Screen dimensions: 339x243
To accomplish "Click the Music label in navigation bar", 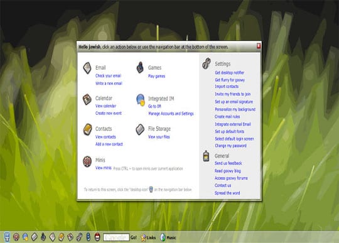I will 171,238.
